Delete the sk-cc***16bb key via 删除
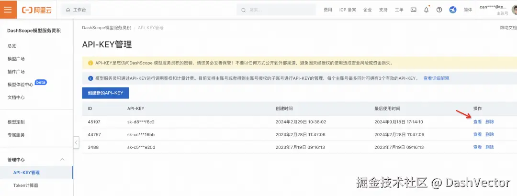517x196 pixels. 490,134
